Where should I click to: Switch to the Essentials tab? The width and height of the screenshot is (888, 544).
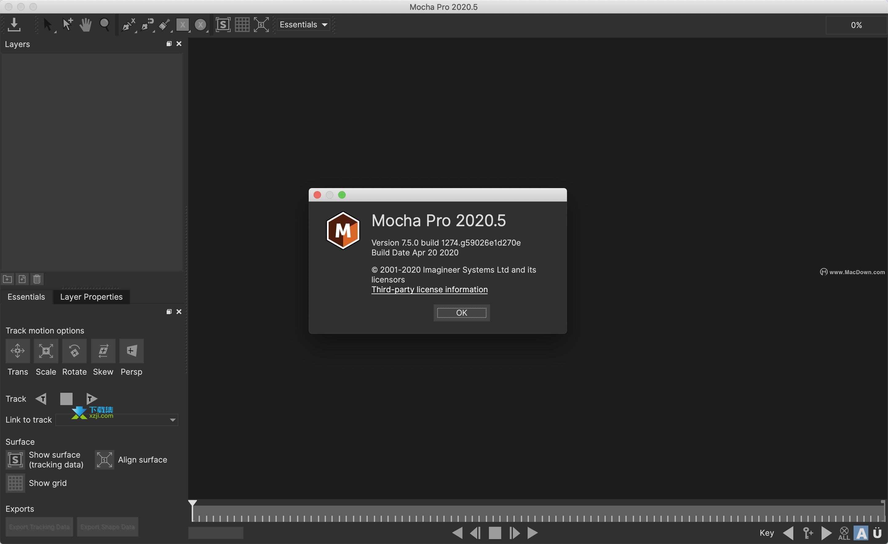tap(26, 297)
